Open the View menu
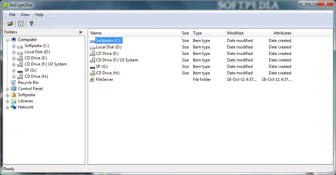Screen dimensions: 336x175 click(25, 15)
